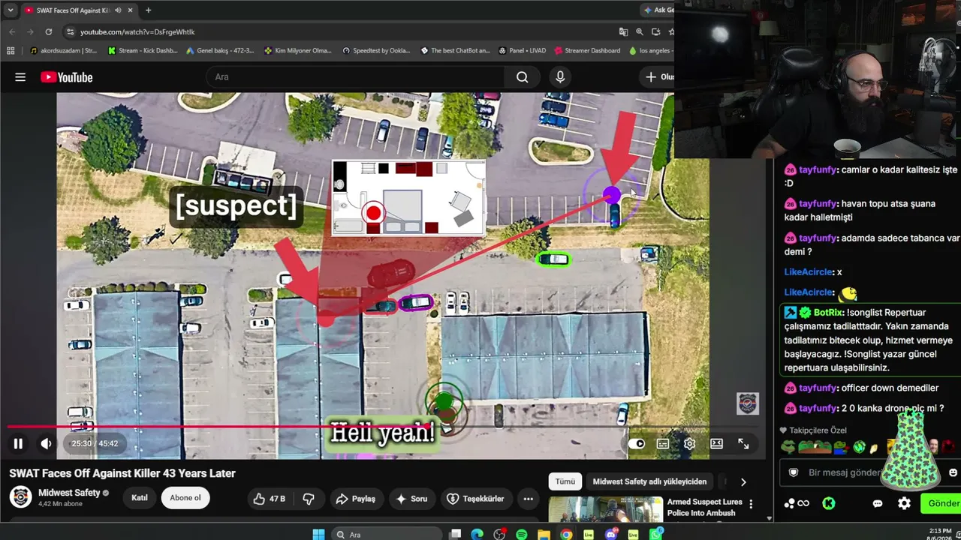961x540 pixels.
Task: Click the YouTube search box
Action: 354,77
